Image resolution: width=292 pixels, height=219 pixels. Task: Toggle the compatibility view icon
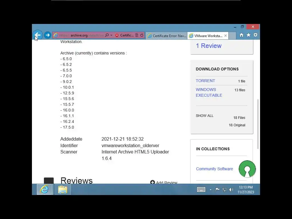click(137, 35)
